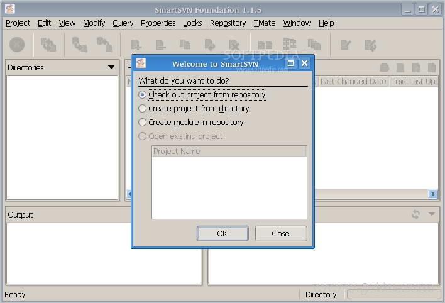Click the last toolbar icon, pencil with arrow
The image size is (445, 303).
point(371,45)
